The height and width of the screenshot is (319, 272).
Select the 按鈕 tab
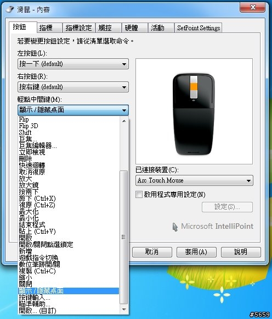23,27
